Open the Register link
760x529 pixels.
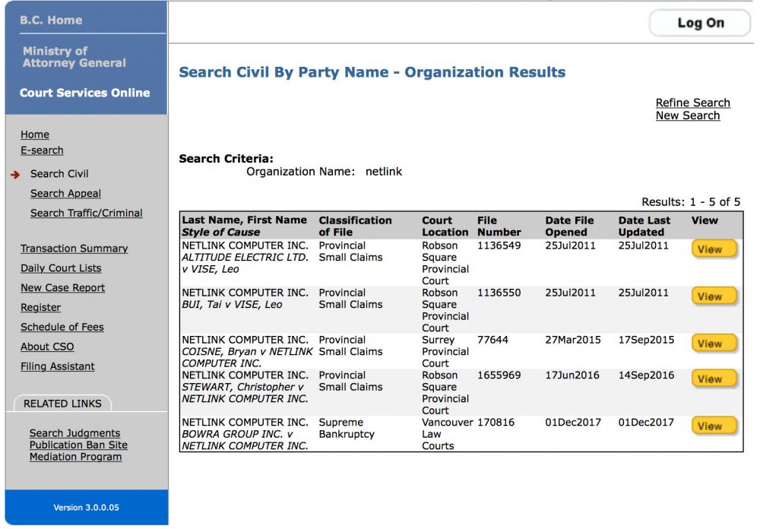[x=41, y=307]
